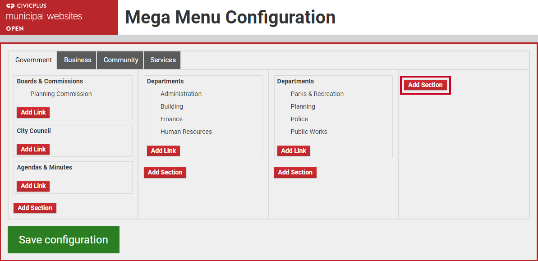Screen dimensions: 538x261
Task: Select the Building link
Action: [171, 107]
